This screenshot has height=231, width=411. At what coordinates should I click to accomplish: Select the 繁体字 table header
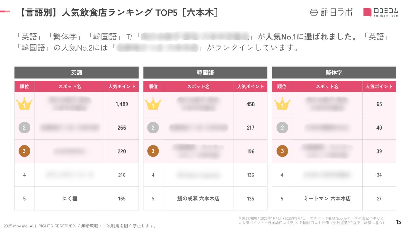(334, 73)
